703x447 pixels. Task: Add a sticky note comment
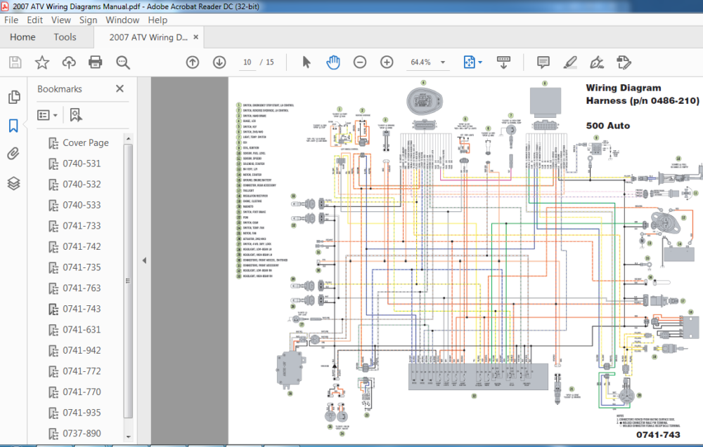pyautogui.click(x=543, y=62)
